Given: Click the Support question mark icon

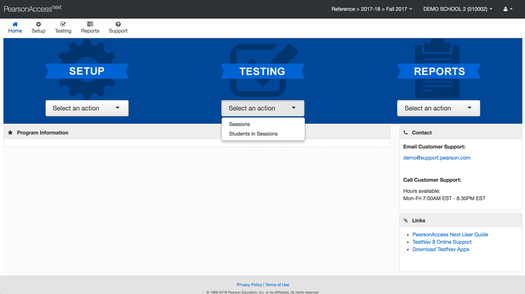Looking at the screenshot, I should [118, 24].
